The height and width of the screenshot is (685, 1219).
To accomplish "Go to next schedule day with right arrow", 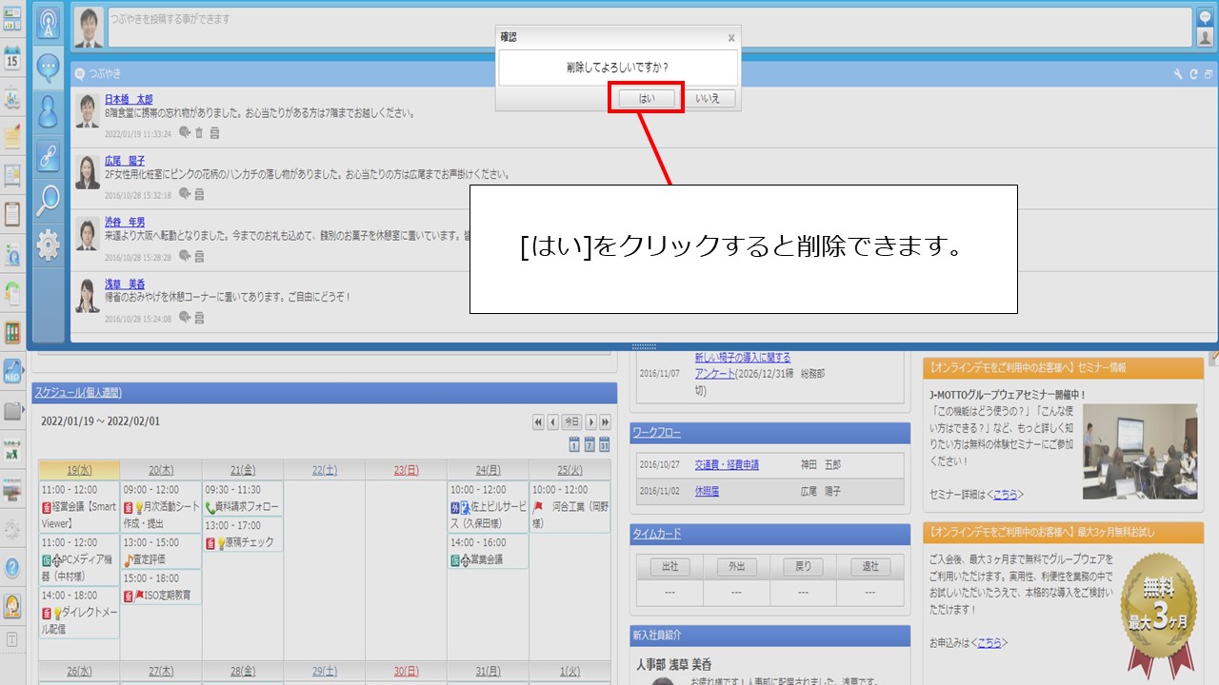I will (590, 422).
